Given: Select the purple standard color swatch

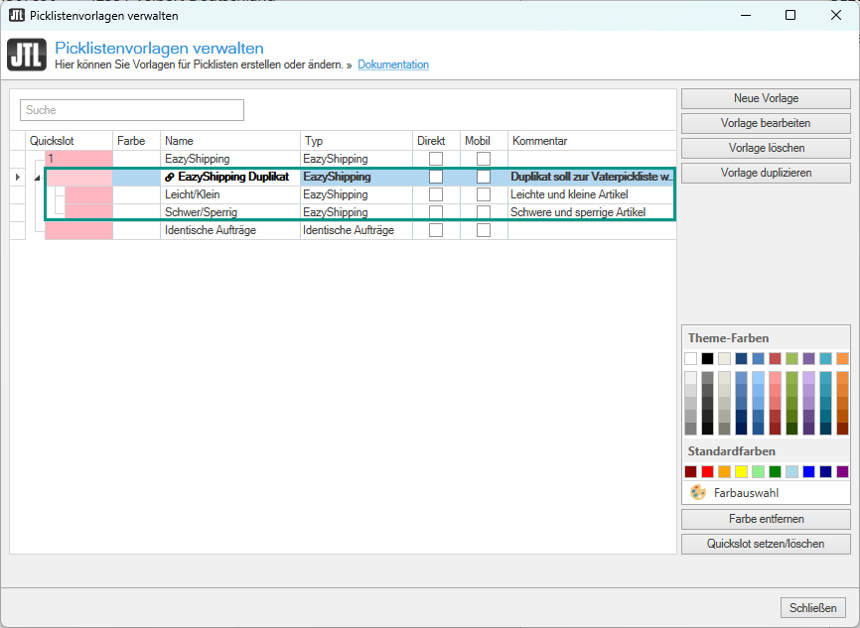Looking at the screenshot, I should tap(842, 471).
